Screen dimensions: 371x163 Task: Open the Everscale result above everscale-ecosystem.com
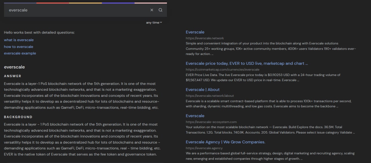195,116
